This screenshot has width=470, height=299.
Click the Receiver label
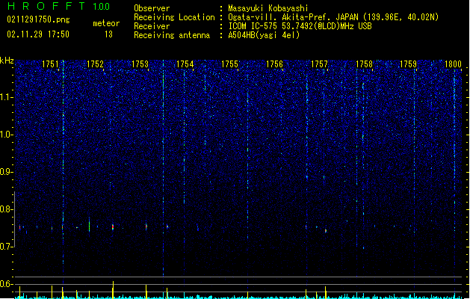152,26
